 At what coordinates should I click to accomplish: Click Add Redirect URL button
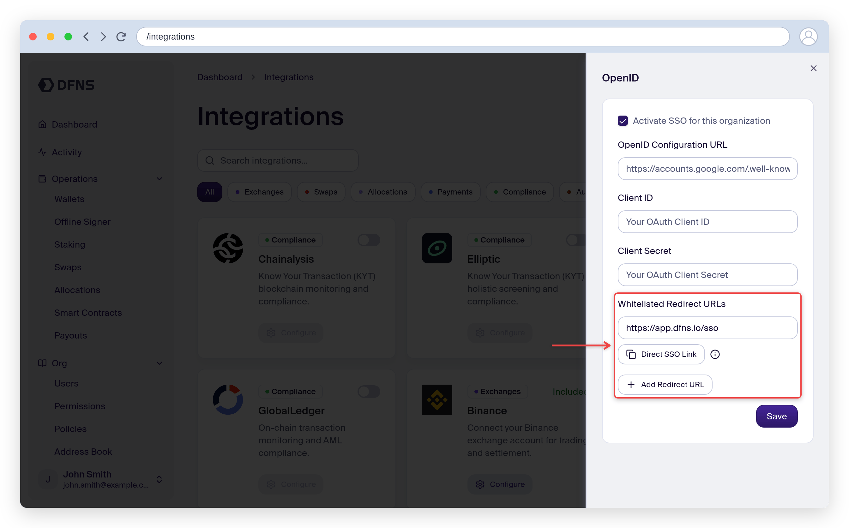click(665, 385)
